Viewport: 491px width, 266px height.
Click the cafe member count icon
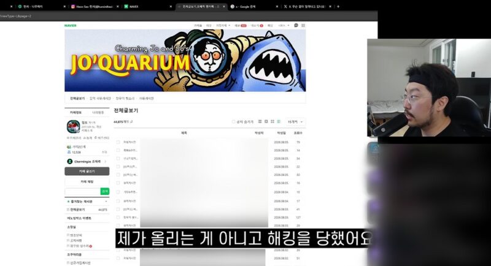click(x=69, y=152)
